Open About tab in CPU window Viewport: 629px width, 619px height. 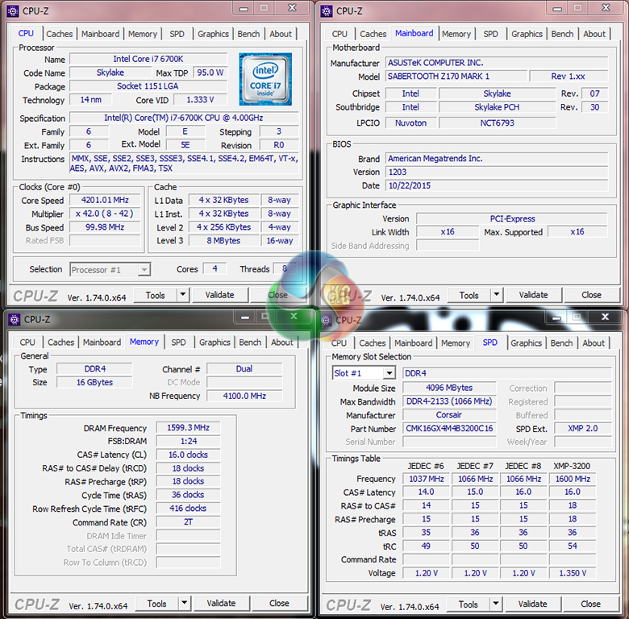pos(281,34)
